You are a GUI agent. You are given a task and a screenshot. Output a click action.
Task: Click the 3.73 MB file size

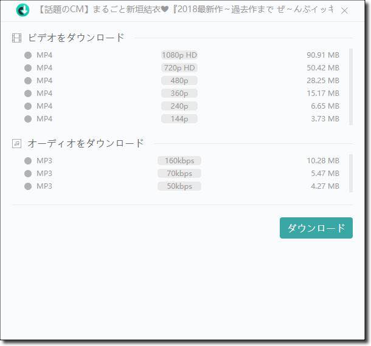325,119
